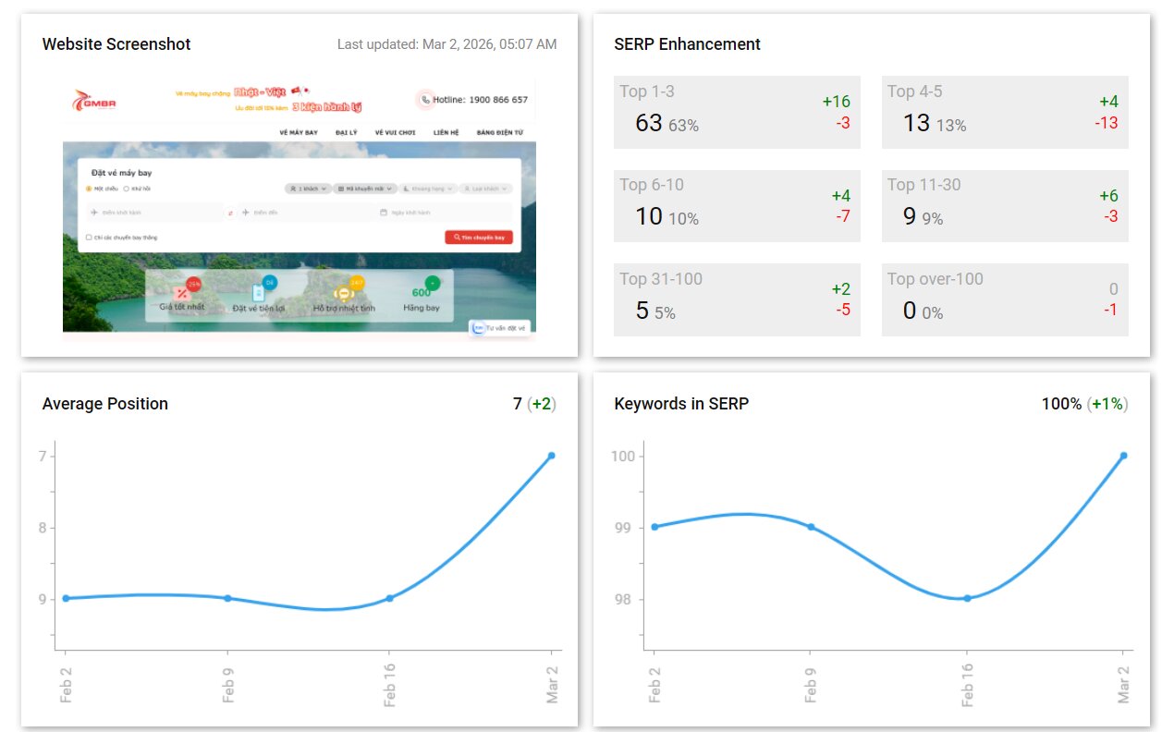The height and width of the screenshot is (732, 1162).
Task: Click the Mar 2 point on Average Position chart
Action: tap(551, 456)
